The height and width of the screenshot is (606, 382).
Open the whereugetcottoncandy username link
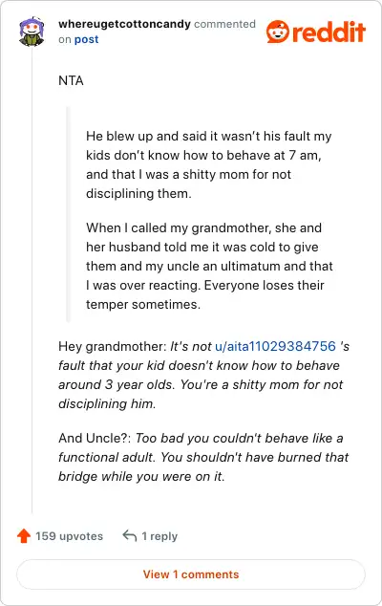(x=124, y=24)
